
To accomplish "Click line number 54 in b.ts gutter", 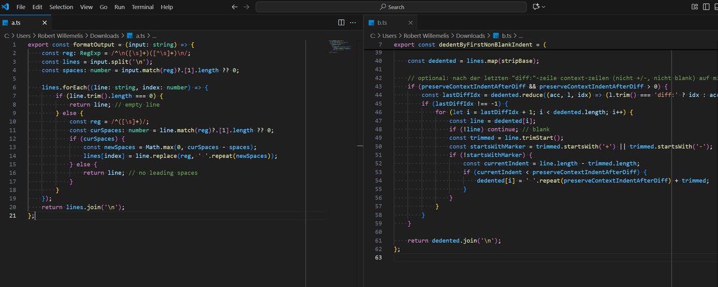I will click(x=378, y=181).
